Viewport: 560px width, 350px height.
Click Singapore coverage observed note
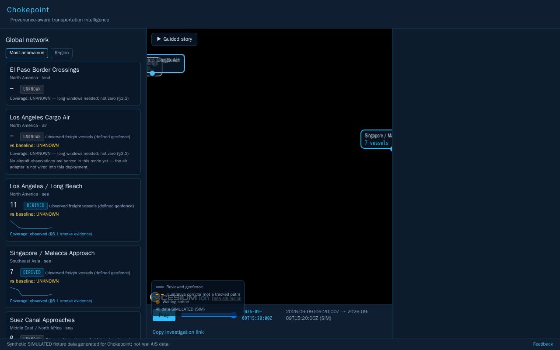(x=51, y=301)
